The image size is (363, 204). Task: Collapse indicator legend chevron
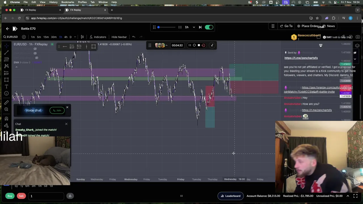click(16, 67)
